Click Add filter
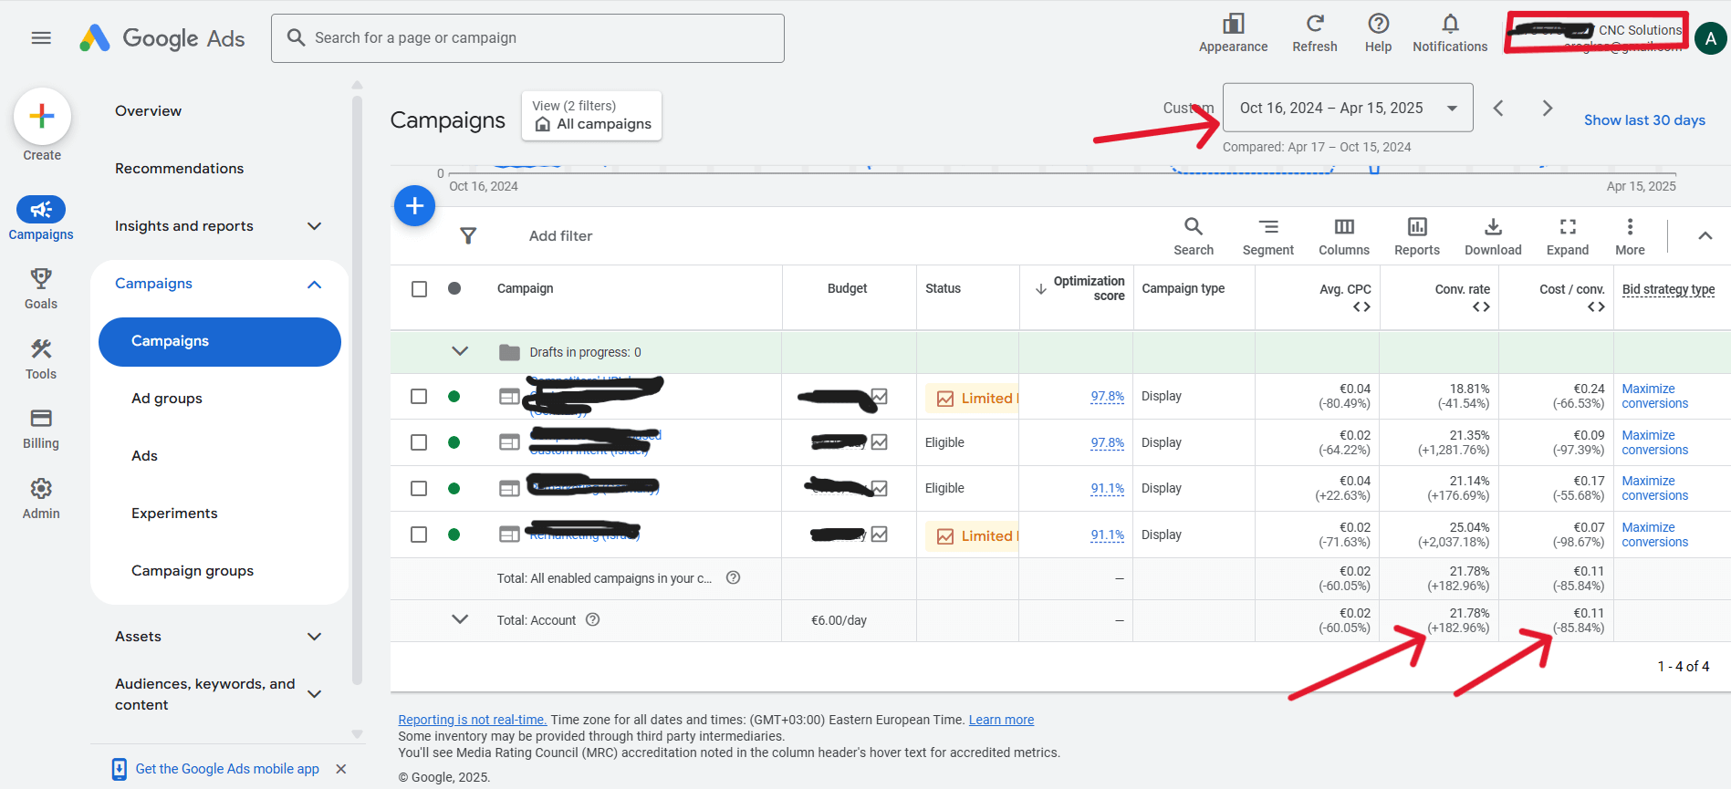The height and width of the screenshot is (789, 1731). click(560, 236)
